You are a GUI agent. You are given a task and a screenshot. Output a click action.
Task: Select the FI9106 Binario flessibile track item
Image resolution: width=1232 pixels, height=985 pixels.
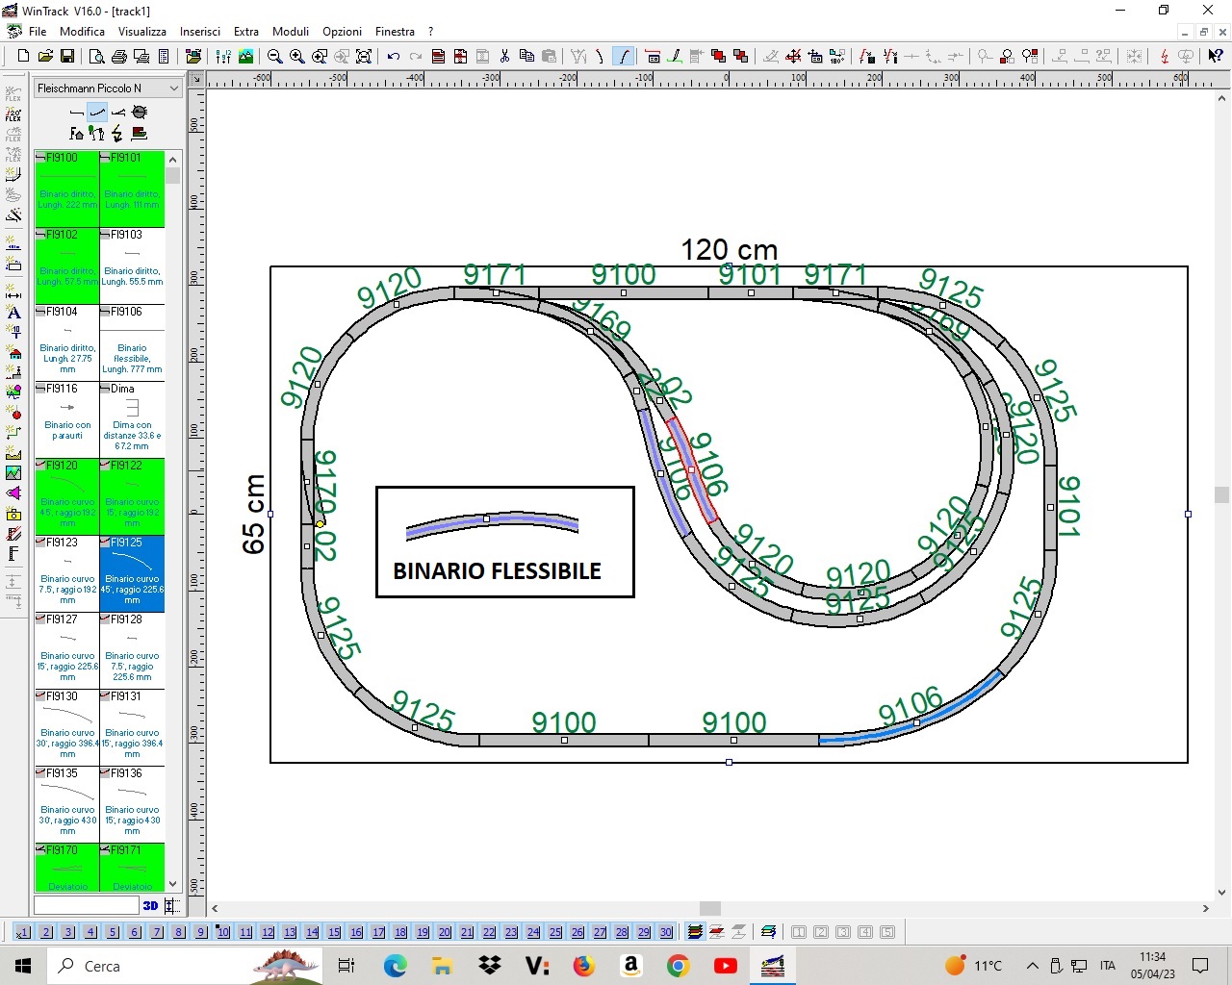(132, 342)
